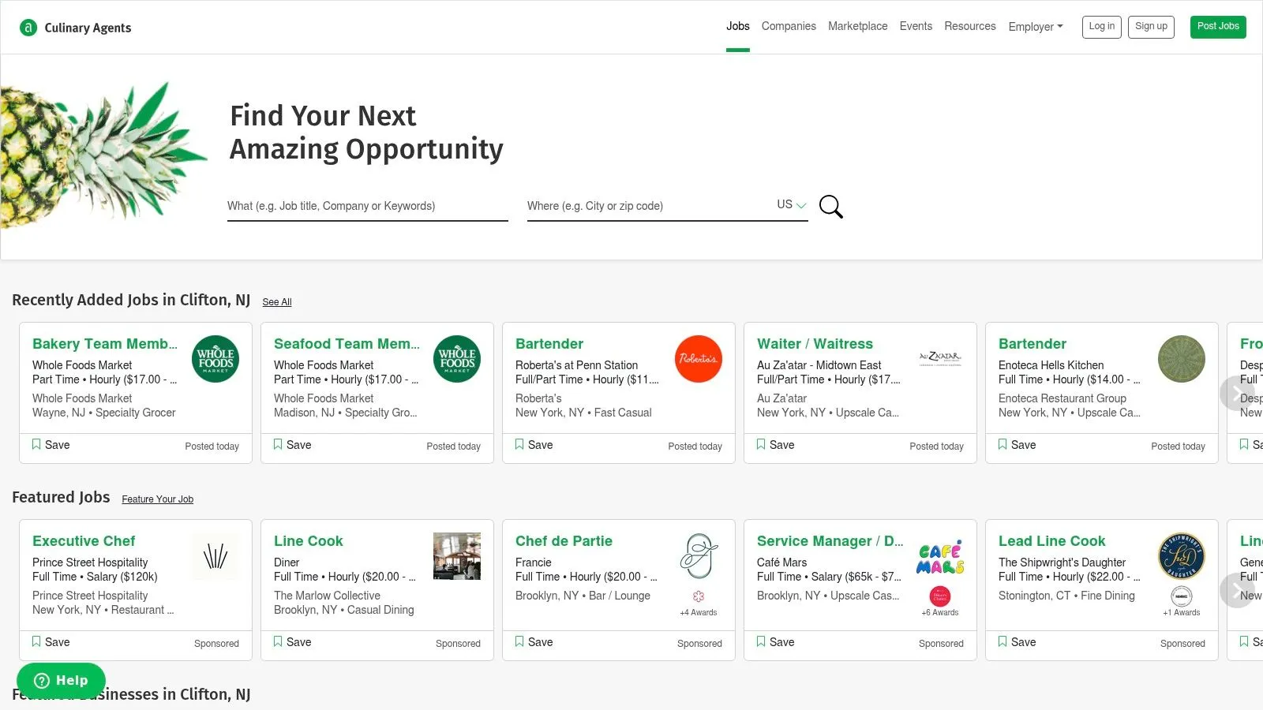Click Café Mars colorful logo
The image size is (1263, 710).
point(940,558)
